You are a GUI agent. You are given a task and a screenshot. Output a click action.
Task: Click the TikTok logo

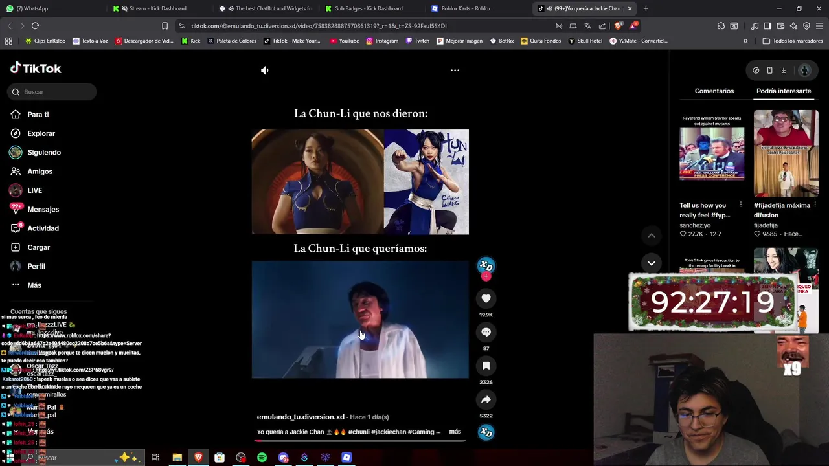[x=36, y=68]
